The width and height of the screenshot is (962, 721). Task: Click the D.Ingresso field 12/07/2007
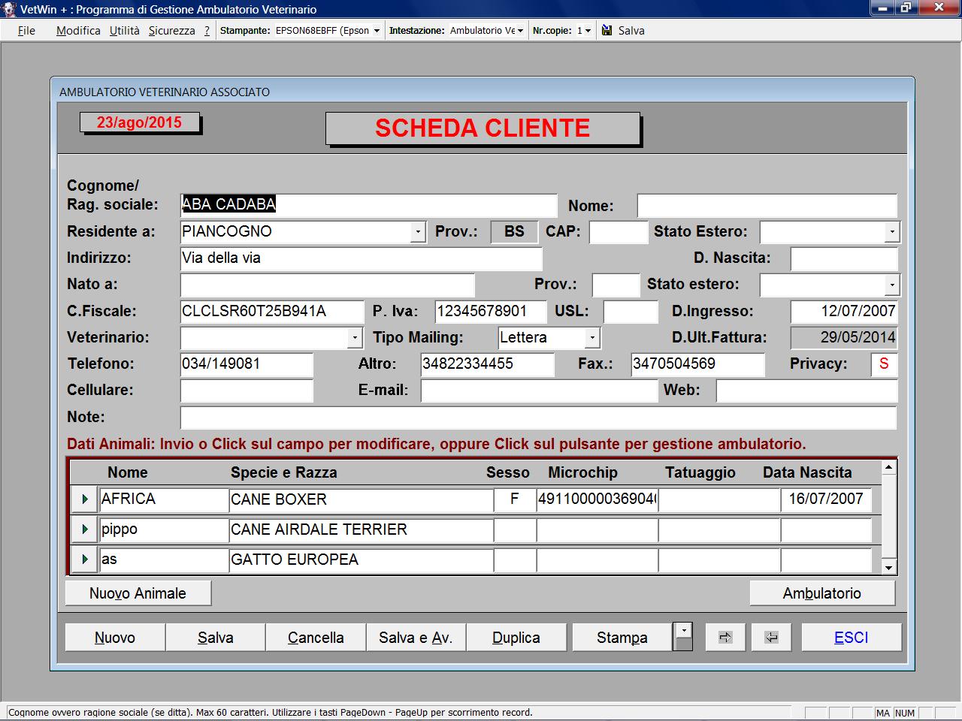(844, 312)
